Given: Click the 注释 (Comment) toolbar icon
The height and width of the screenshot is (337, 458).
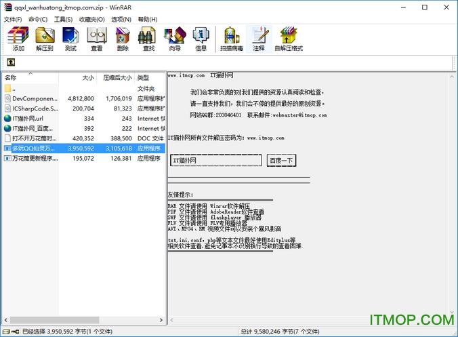Looking at the screenshot, I should 259,39.
